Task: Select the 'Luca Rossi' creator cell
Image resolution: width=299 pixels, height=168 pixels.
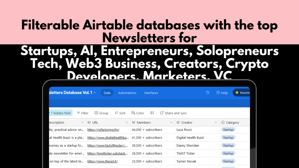Action: (197, 130)
